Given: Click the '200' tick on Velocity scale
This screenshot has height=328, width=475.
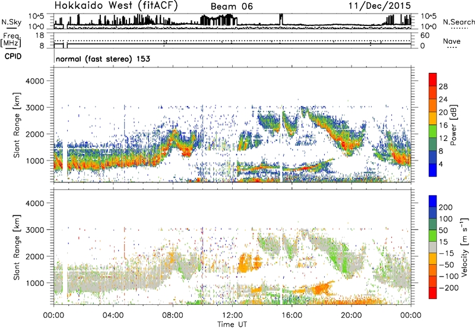Looking at the screenshot, I should pos(446,207).
